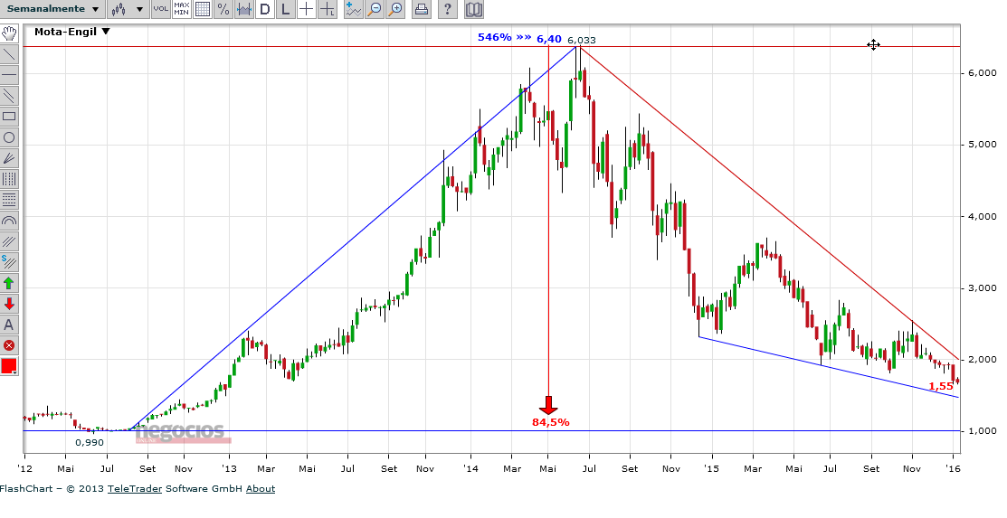
Task: Click the 1,000 price axis label
Action: pyautogui.click(x=982, y=430)
